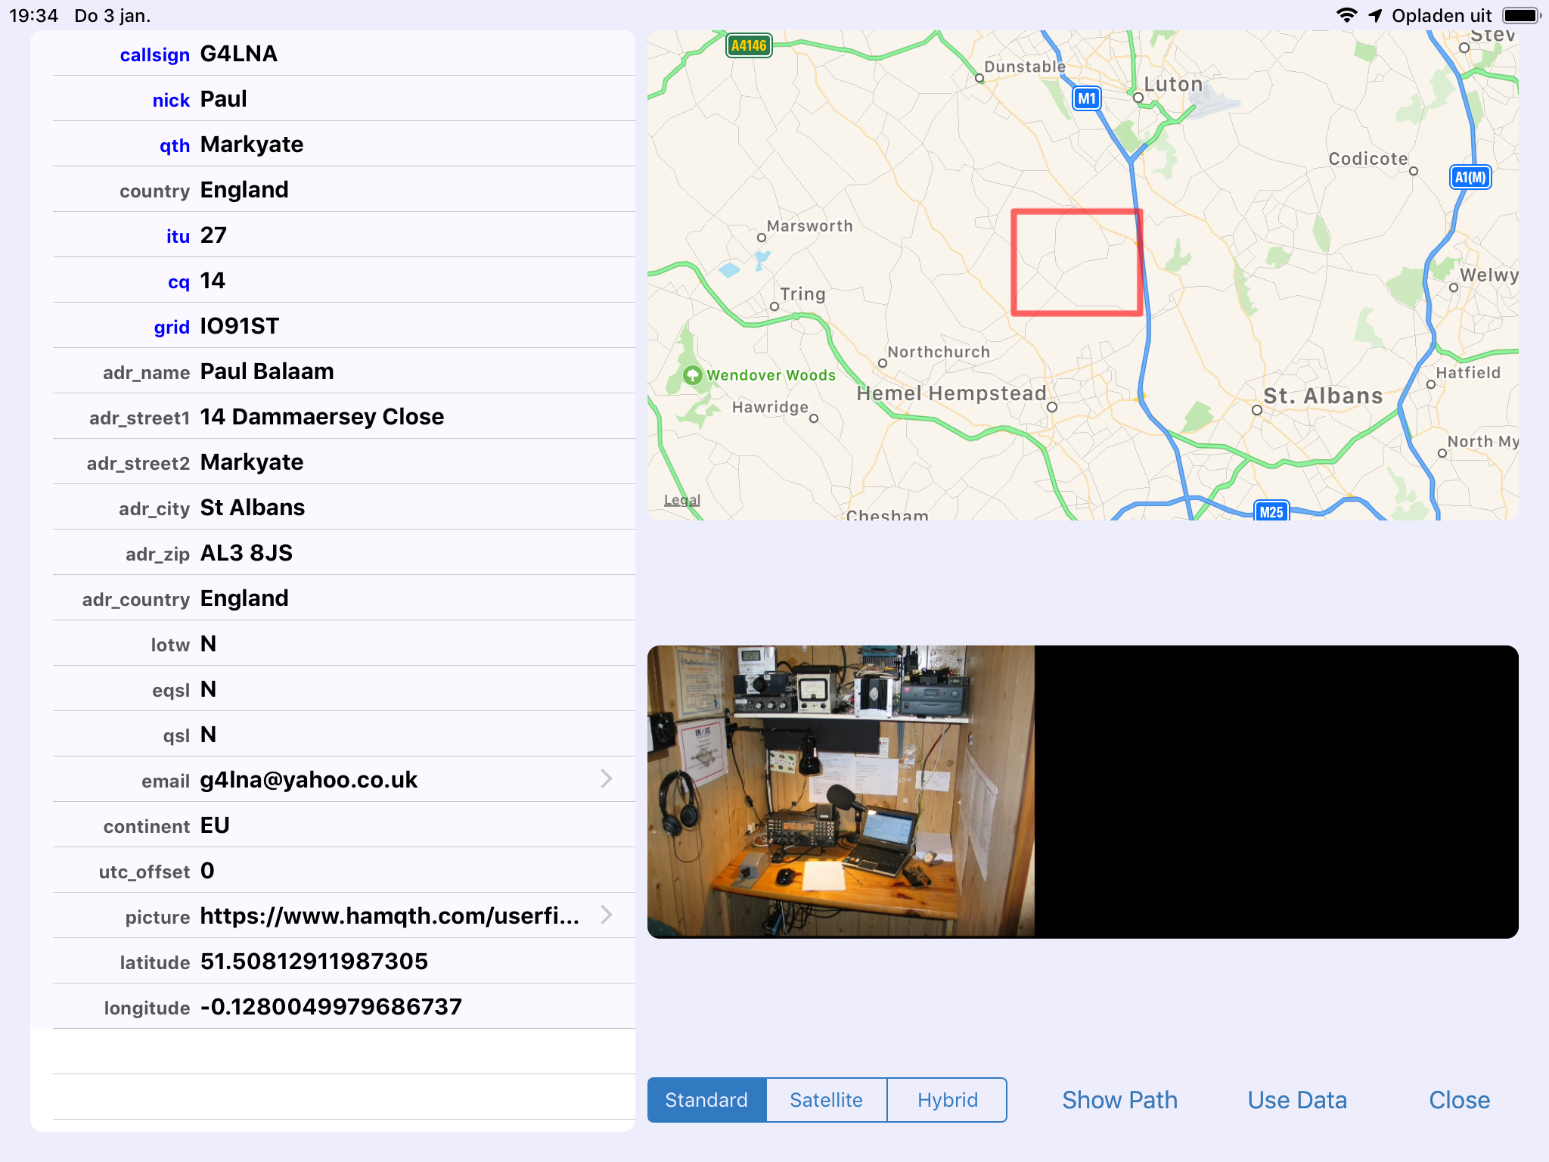Tap the Wendover Woods park icon
Viewport: 1549px width, 1162px height.
point(692,375)
